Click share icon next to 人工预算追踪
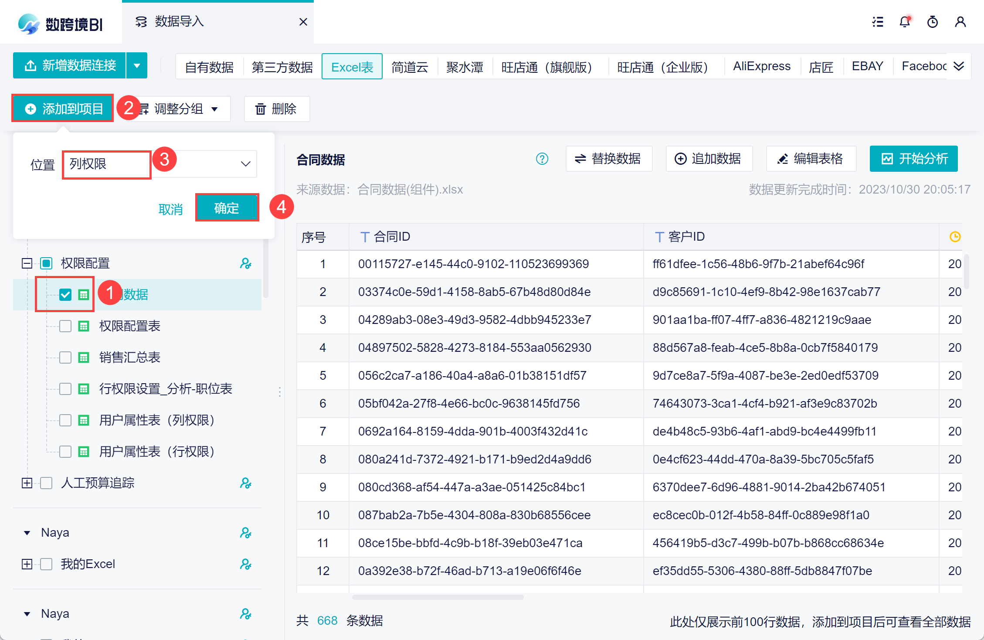This screenshot has width=984, height=640. 246,483
